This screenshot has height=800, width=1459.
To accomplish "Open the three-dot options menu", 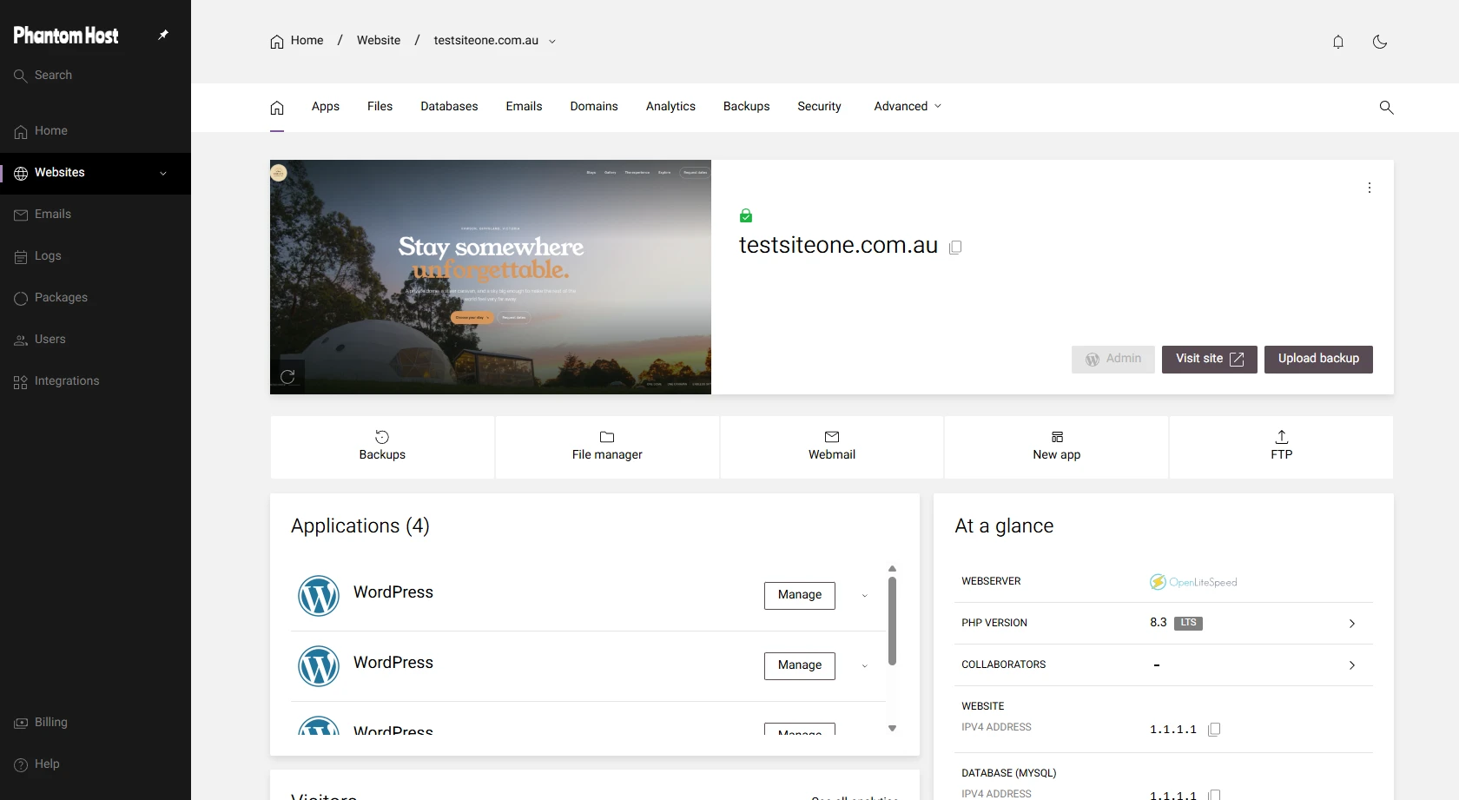I will coord(1370,188).
